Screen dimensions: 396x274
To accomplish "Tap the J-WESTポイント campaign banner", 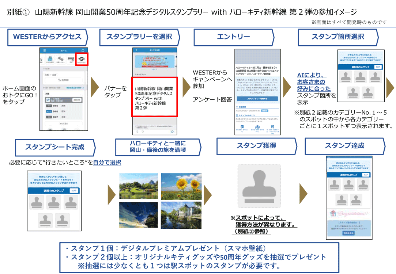I will coord(155,61).
